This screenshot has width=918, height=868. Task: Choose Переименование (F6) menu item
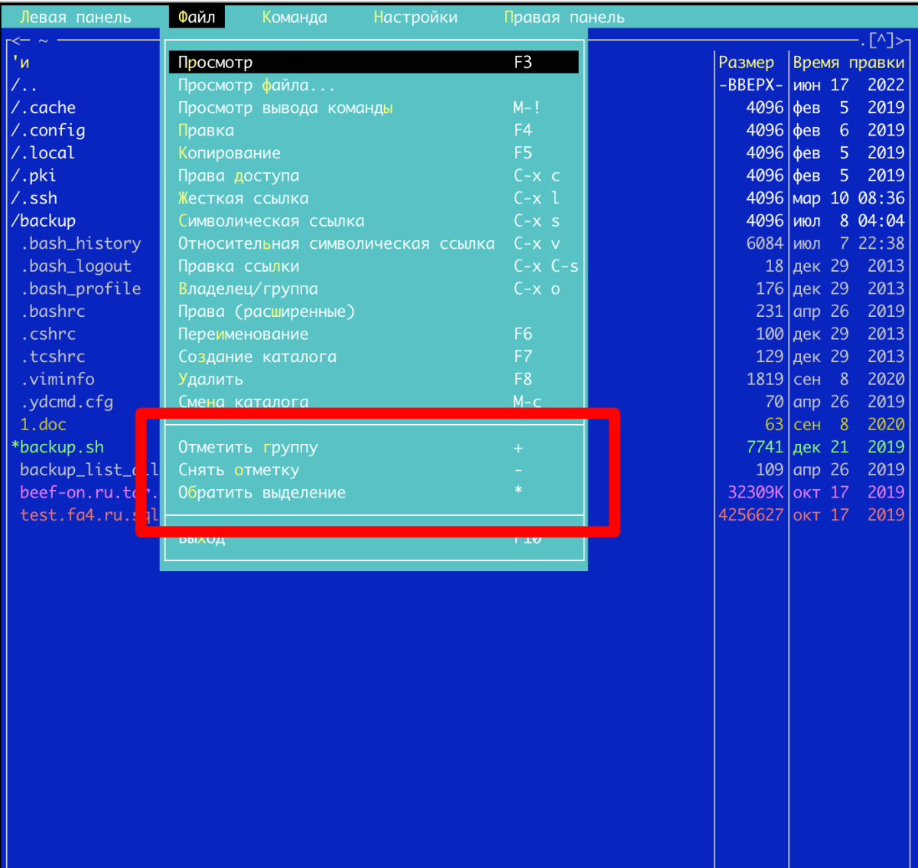click(x=373, y=334)
